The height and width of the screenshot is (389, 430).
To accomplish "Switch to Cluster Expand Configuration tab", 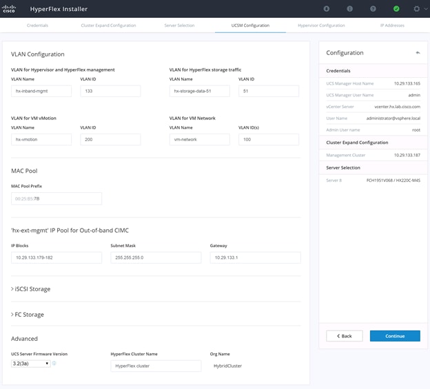I will point(108,25).
